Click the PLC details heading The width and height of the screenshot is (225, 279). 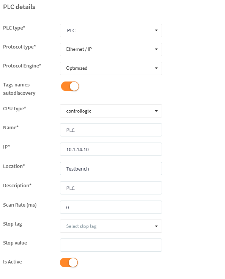(19, 7)
